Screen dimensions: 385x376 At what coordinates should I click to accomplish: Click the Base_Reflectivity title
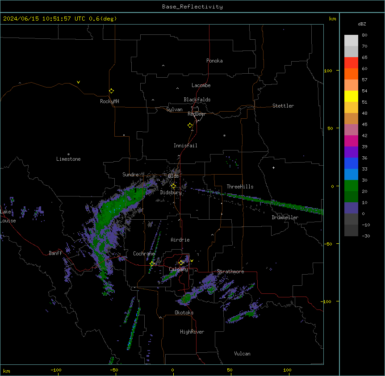(192, 7)
